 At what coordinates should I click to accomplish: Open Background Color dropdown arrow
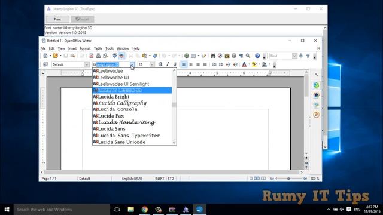coord(269,64)
